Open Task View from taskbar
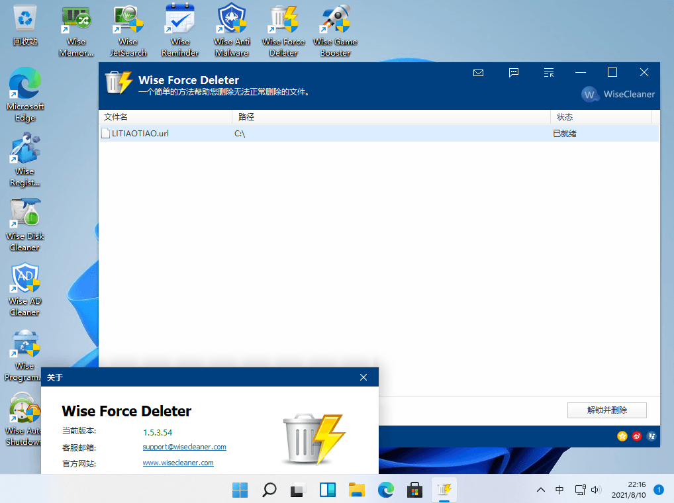Image resolution: width=674 pixels, height=503 pixels. [x=298, y=490]
